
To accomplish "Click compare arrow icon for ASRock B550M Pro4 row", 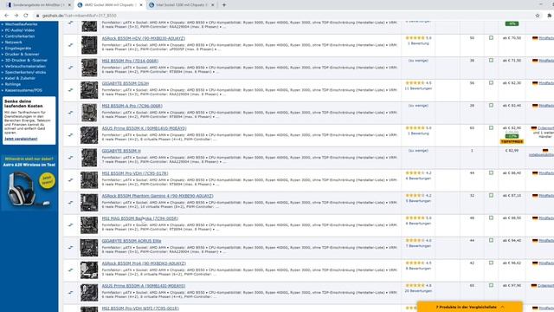I will 71,270.
